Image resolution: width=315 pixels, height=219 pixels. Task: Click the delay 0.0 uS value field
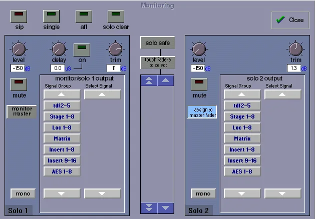pyautogui.click(x=58, y=68)
